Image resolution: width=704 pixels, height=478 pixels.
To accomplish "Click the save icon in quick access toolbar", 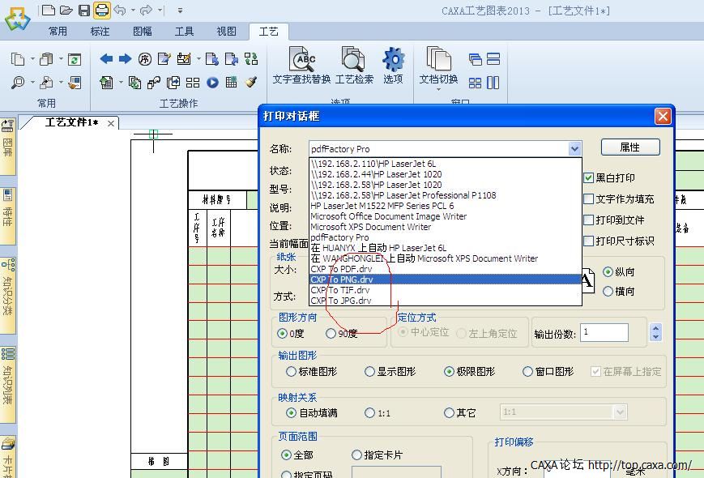I will [84, 10].
